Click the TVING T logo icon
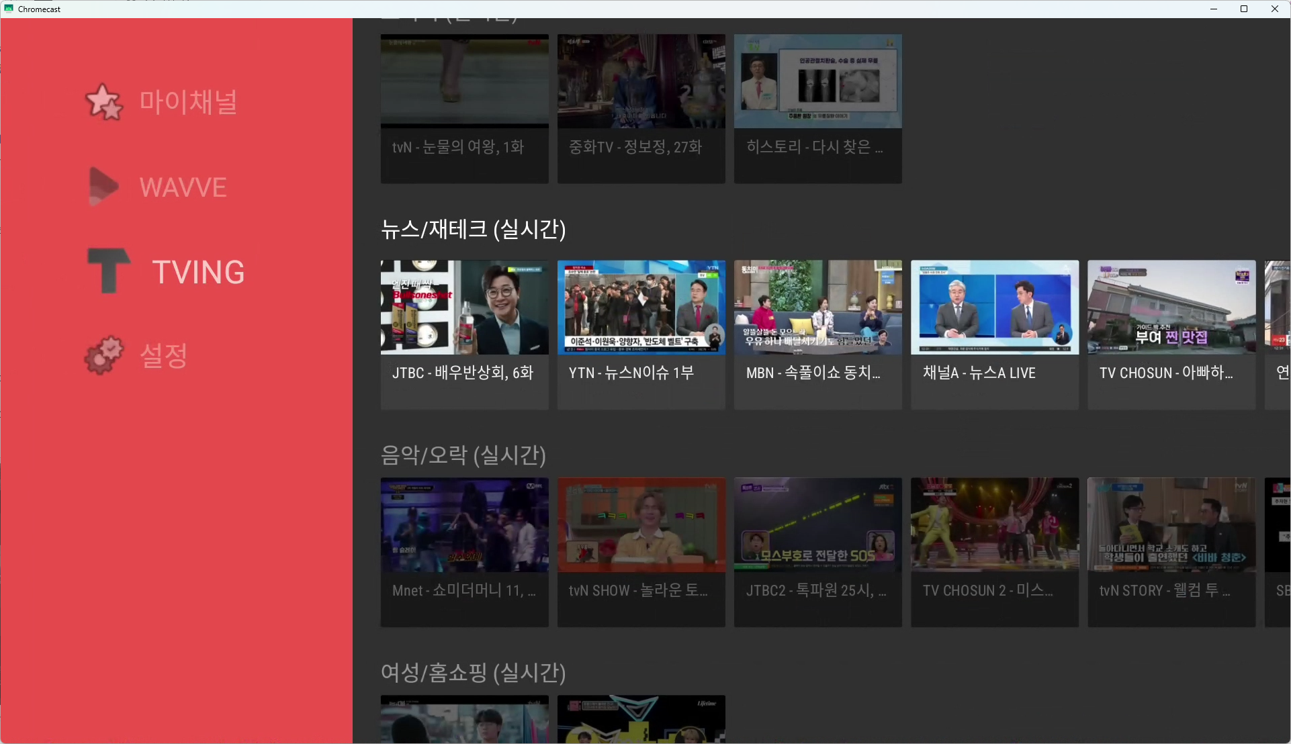The width and height of the screenshot is (1291, 744). pos(109,270)
